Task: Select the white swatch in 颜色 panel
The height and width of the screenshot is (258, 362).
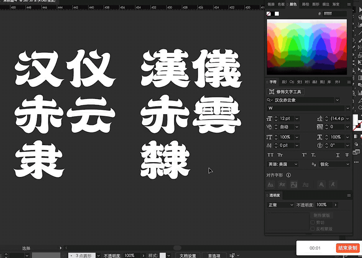Action: click(277, 14)
